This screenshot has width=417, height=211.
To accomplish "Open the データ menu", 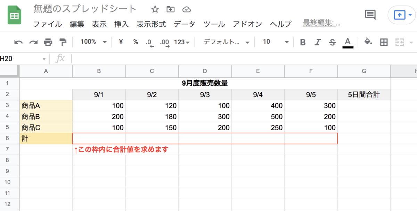I will [x=184, y=24].
